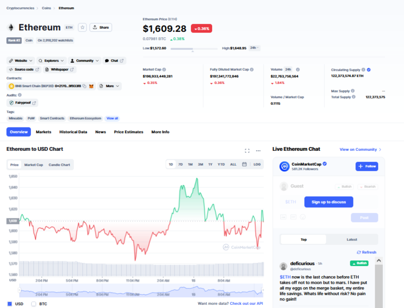Add Ethereum to watchlist with star icon
Image resolution: width=404 pixels, height=308 pixels.
(82, 27)
